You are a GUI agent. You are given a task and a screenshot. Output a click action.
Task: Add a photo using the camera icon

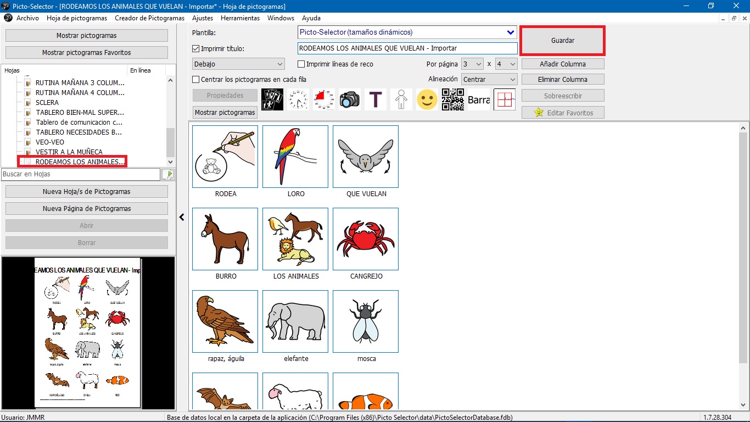pos(349,99)
